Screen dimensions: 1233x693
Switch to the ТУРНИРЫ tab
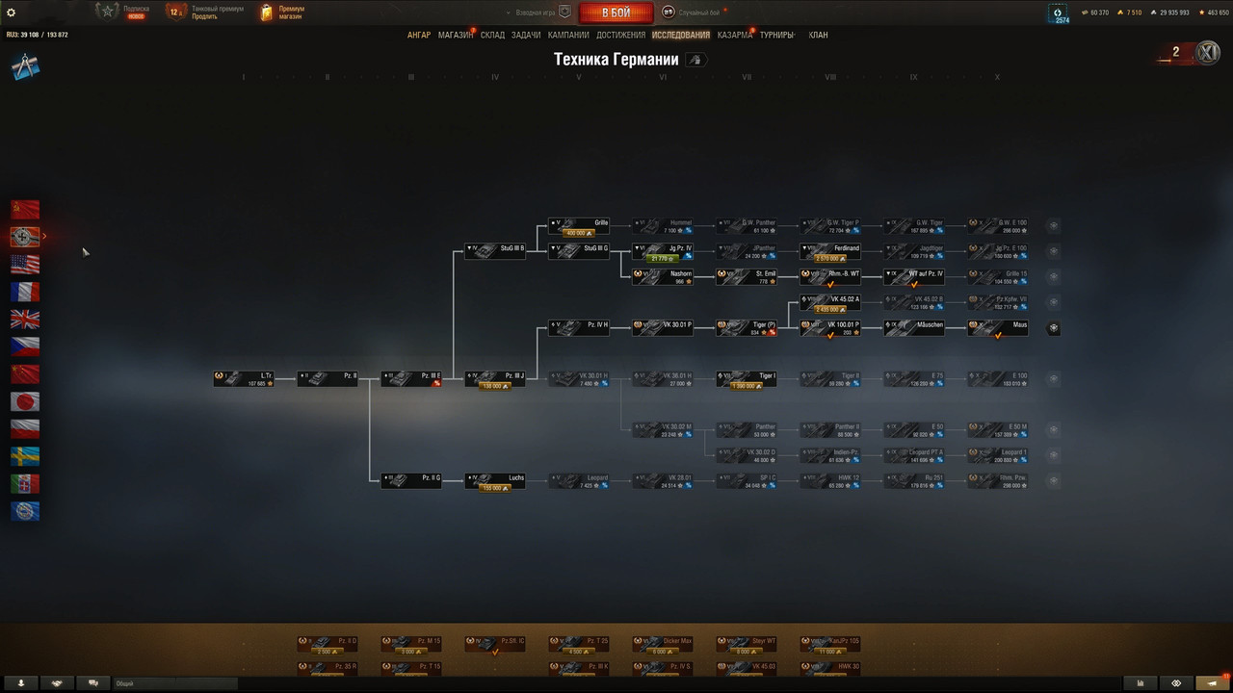(776, 36)
